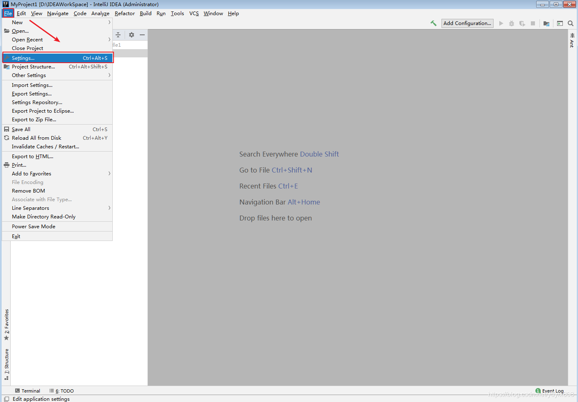Expand the Open Recent submenu arrow

pos(109,39)
